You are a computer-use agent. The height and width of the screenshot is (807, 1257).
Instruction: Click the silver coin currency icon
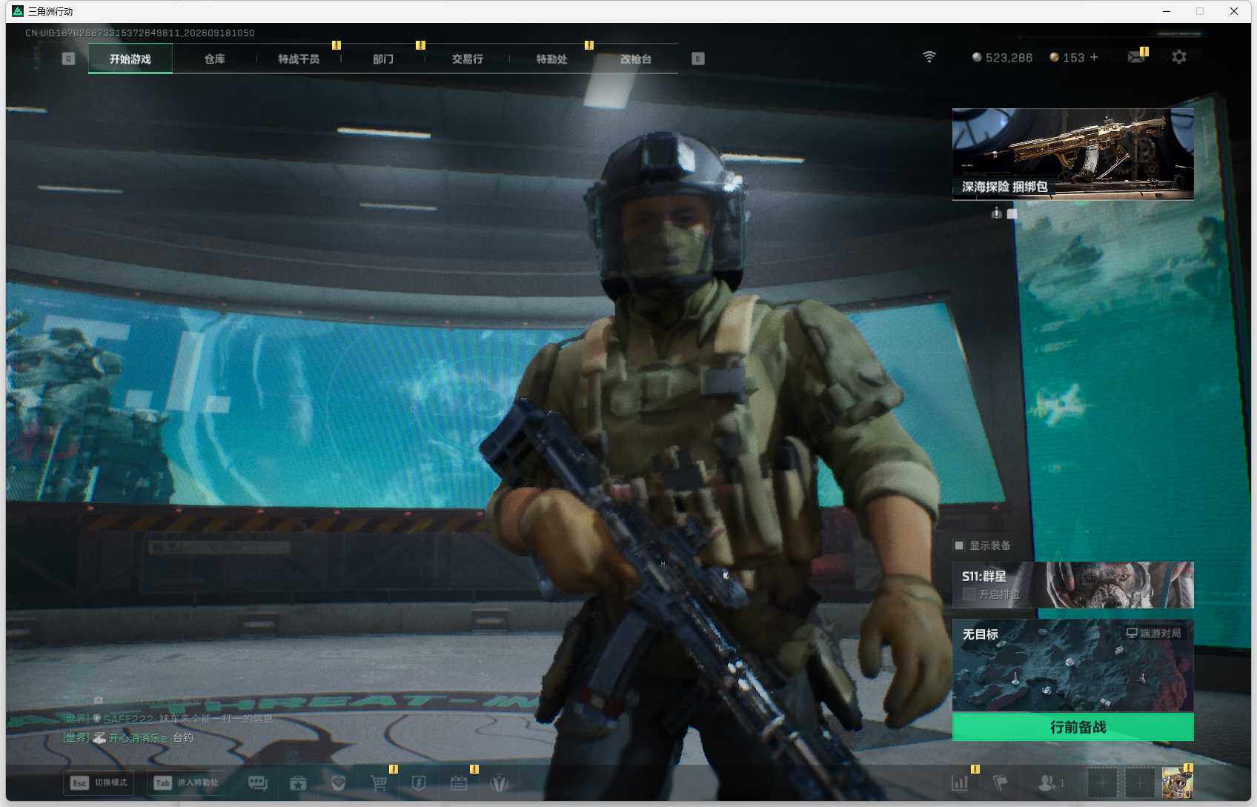tap(977, 57)
